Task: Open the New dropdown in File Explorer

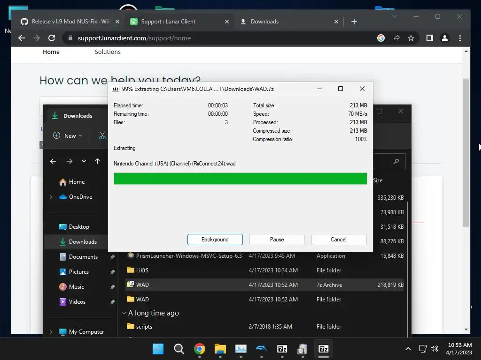Action: [x=68, y=135]
